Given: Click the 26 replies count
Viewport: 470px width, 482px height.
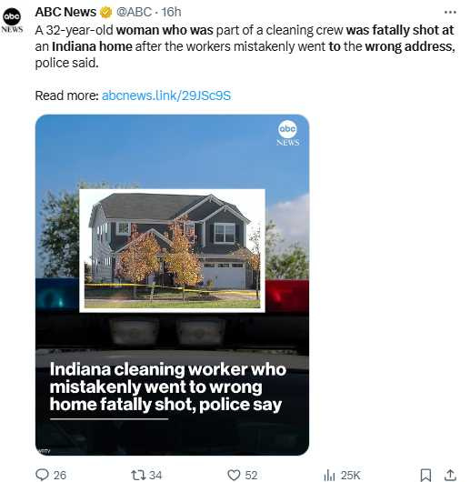Looking at the screenshot, I should [60, 476].
